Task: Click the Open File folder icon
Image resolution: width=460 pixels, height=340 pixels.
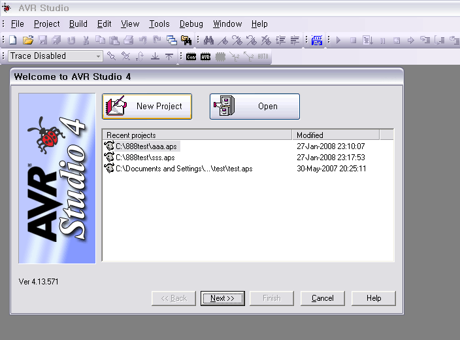Action: (x=28, y=40)
